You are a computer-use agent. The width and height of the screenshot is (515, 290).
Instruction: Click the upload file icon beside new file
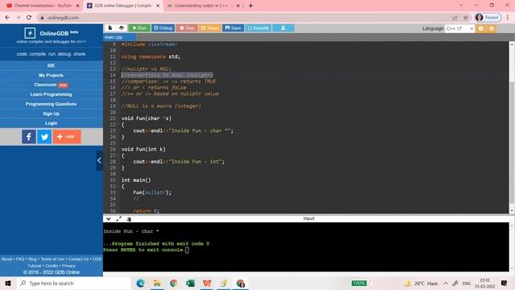coord(122,28)
